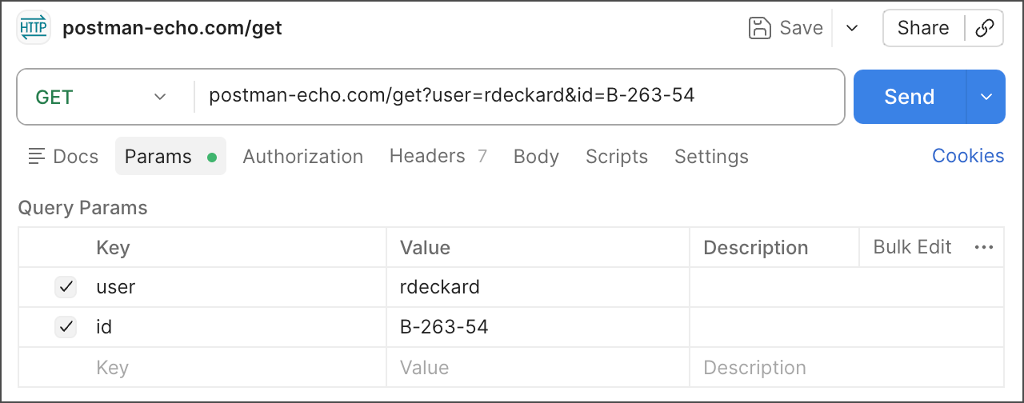Click the Share button
The width and height of the screenshot is (1024, 403).
tap(922, 28)
